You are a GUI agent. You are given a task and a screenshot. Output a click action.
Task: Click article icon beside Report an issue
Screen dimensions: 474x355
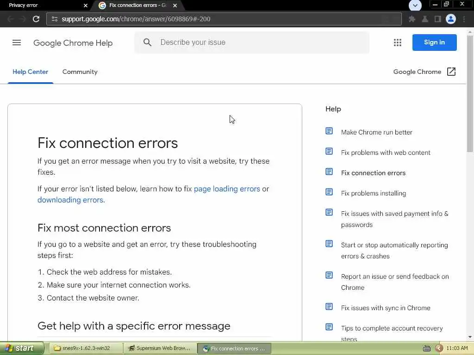329,275
